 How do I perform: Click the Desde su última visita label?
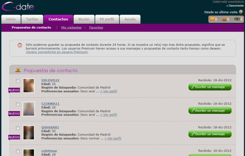pos(221,12)
